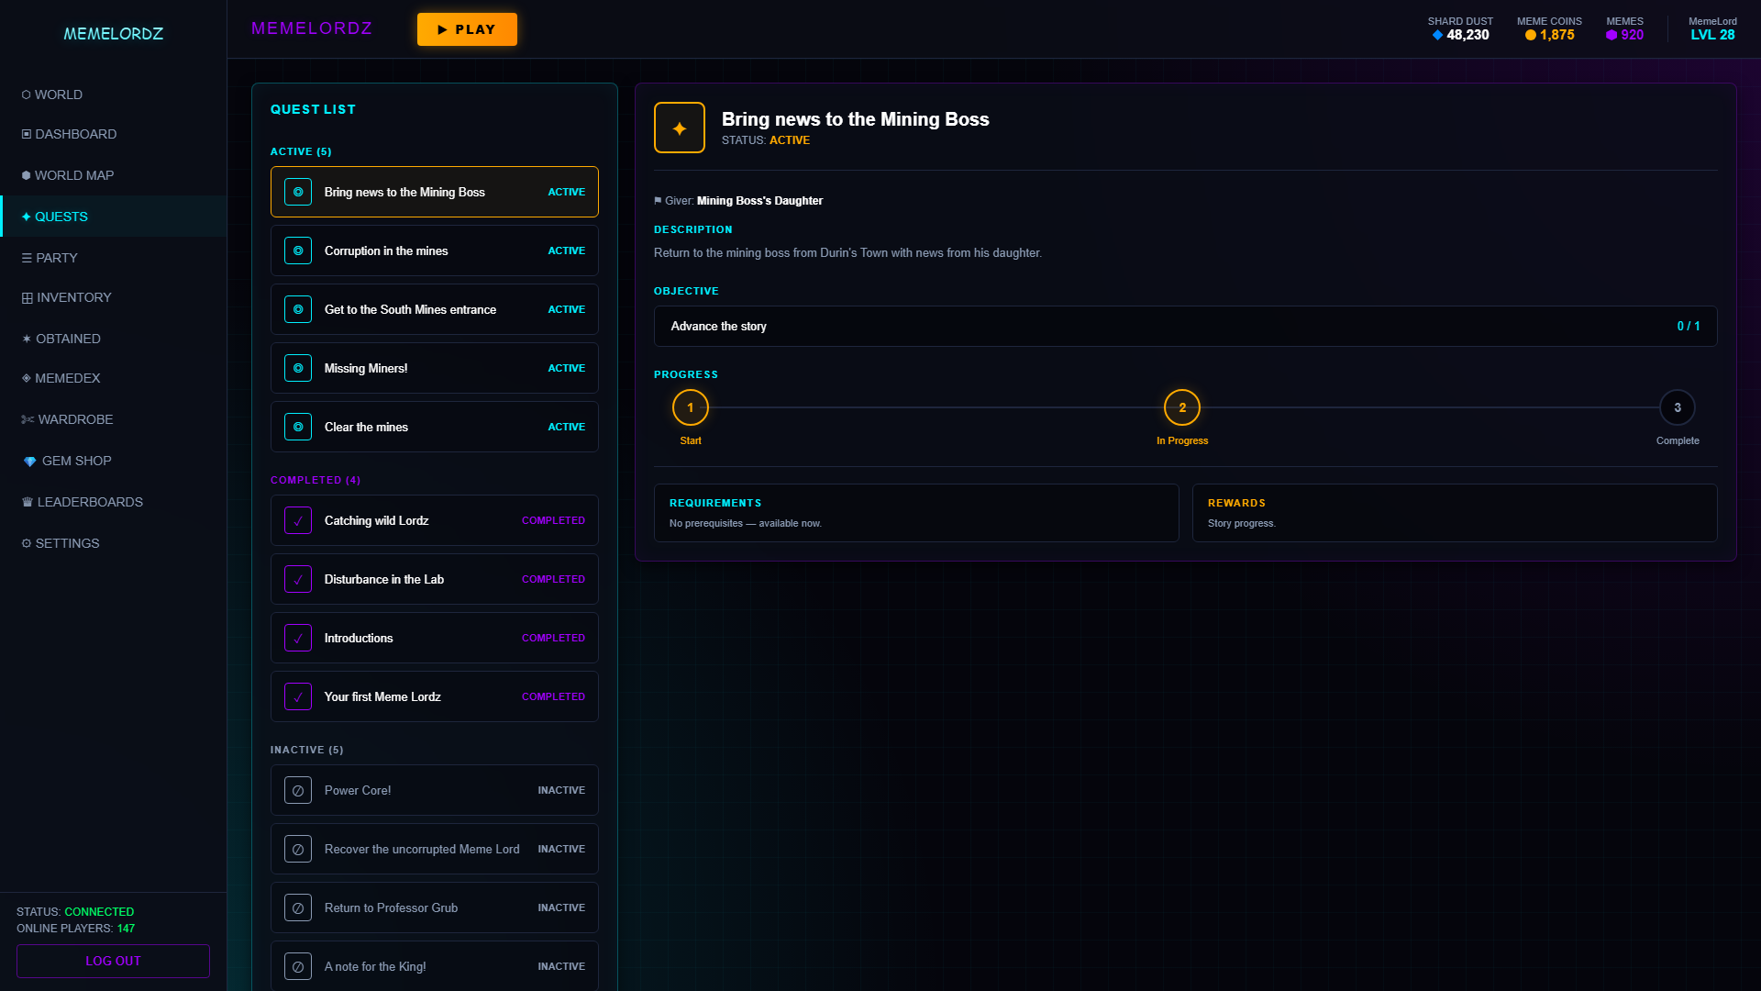1761x991 pixels.
Task: Visit the Gem Shop
Action: (114, 461)
